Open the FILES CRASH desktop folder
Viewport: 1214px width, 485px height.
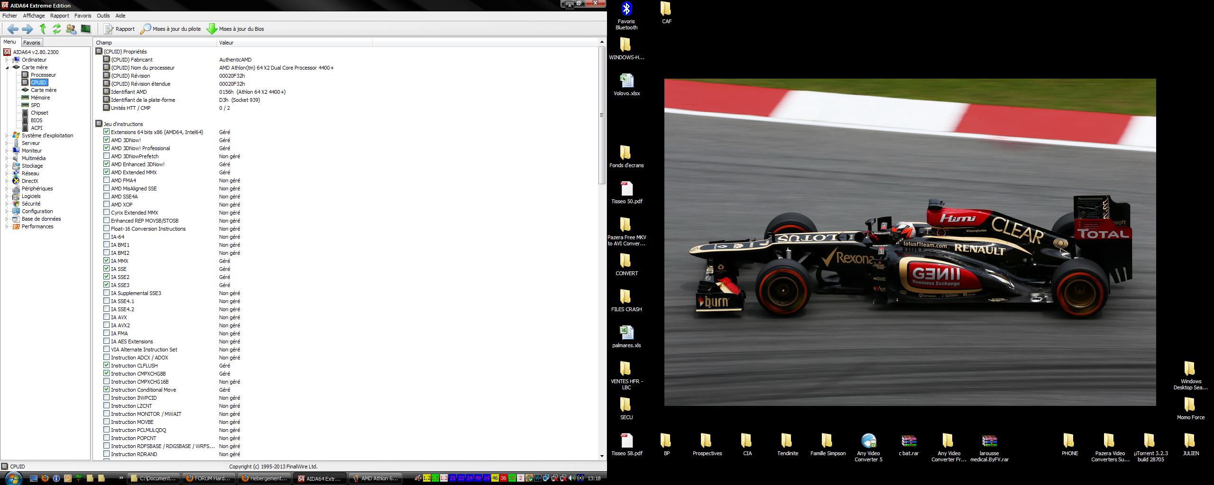[x=626, y=301]
